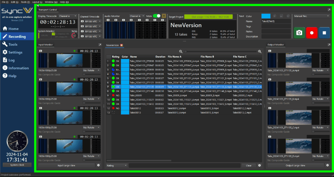Click the zoom in magnifier icon

point(260,51)
